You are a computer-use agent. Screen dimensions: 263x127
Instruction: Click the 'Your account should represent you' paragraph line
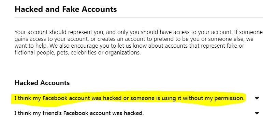coord(138,32)
